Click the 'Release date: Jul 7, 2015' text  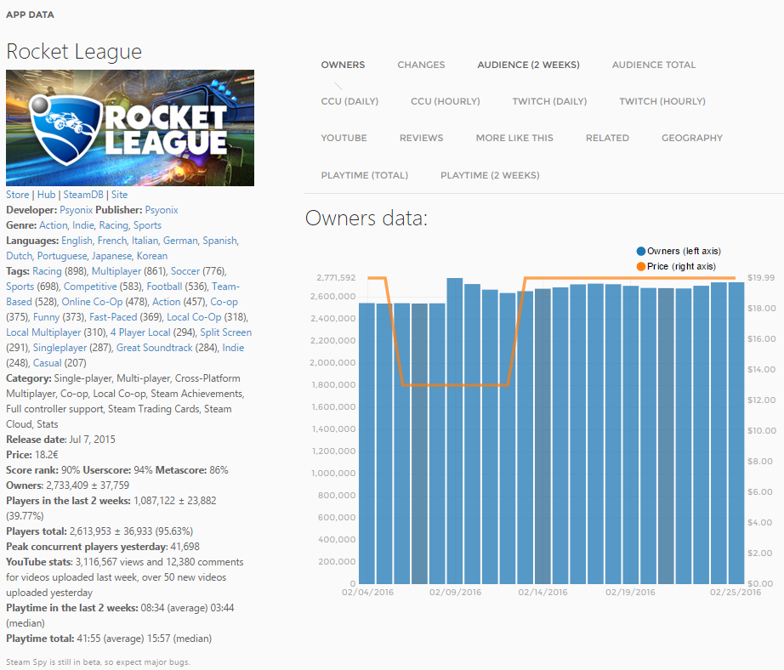tap(60, 440)
